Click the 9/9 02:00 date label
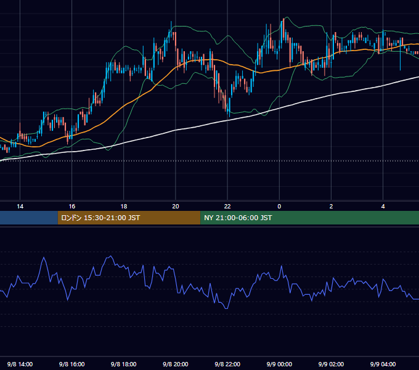The image size is (419, 370). click(331, 364)
